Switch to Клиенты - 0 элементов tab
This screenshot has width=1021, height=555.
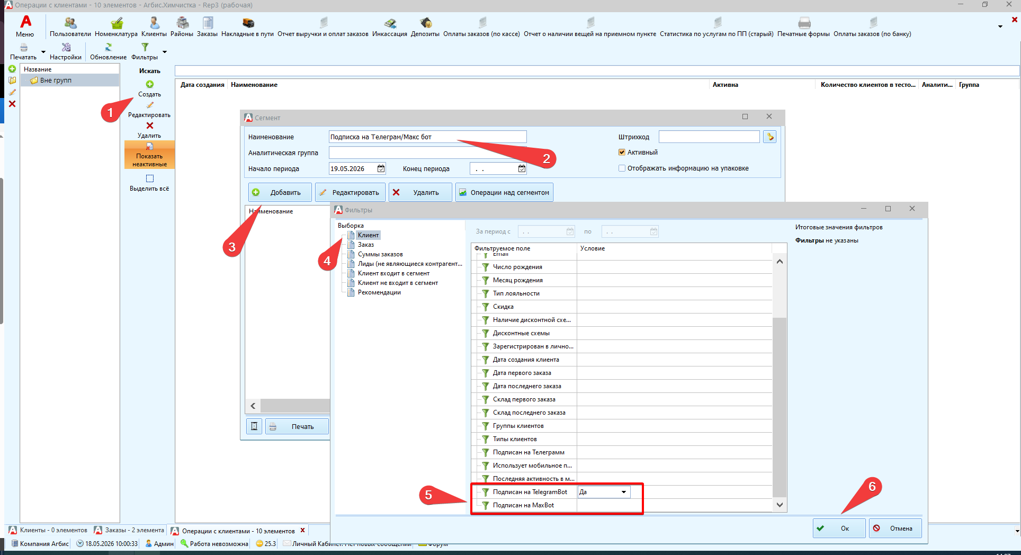(x=48, y=530)
